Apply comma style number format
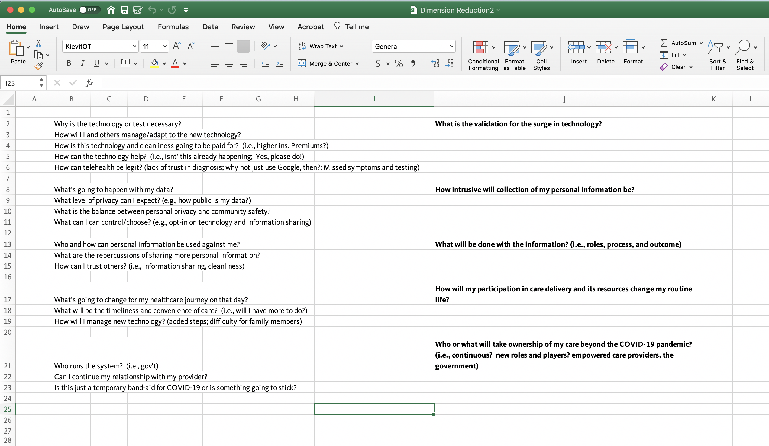 413,63
